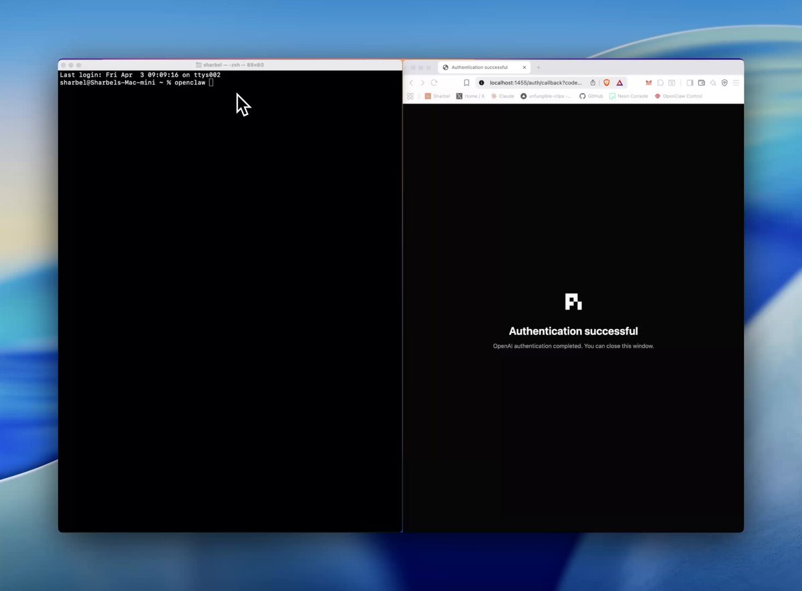Open the browser hamburger menu

pyautogui.click(x=735, y=83)
